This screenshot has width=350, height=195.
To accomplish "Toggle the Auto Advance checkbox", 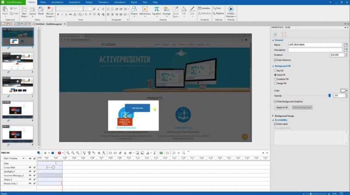I will point(275,60).
